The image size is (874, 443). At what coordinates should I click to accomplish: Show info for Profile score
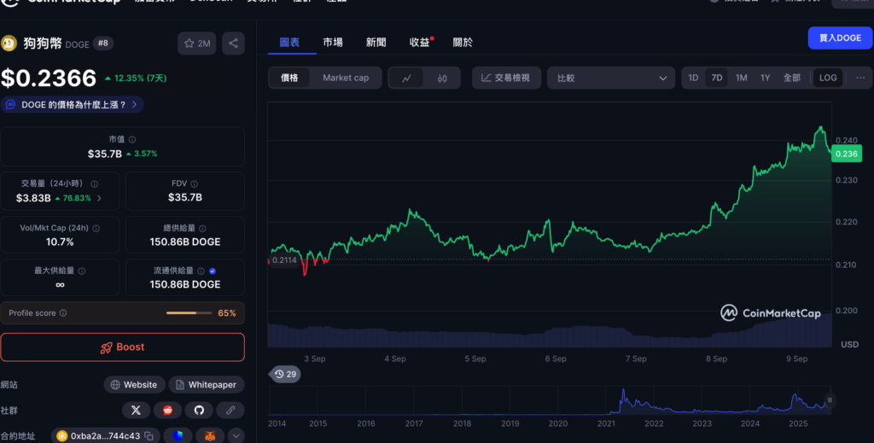[63, 313]
